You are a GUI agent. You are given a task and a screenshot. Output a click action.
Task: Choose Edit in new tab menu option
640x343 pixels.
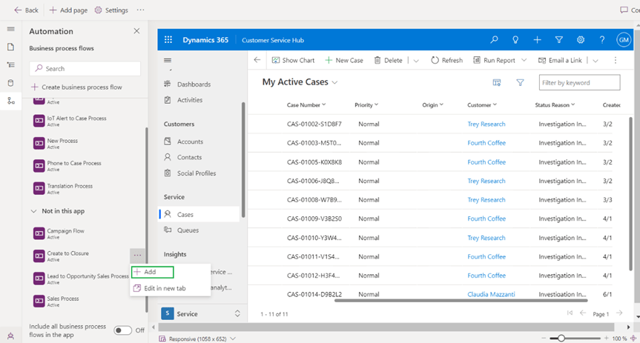coord(165,288)
